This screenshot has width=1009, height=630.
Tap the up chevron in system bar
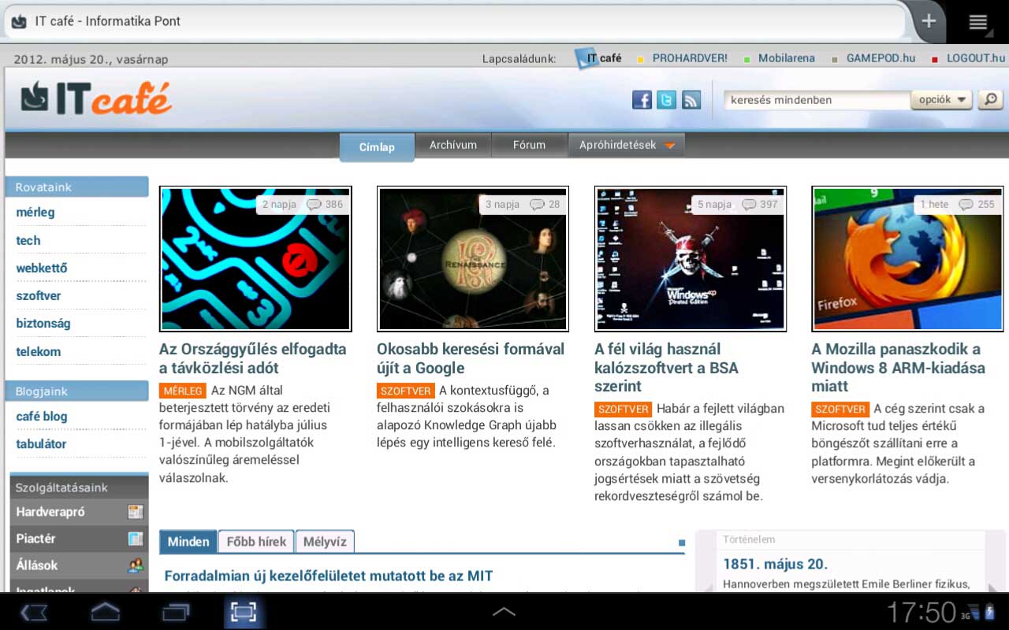[x=504, y=612]
